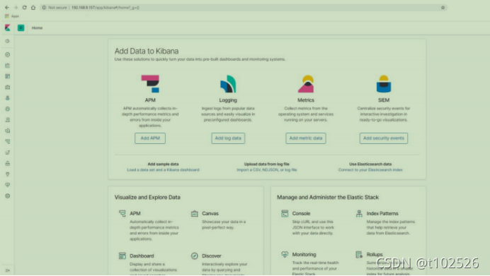490x276 pixels.
Task: Open Management gear icon in sidebar
Action: pyautogui.click(x=8, y=196)
